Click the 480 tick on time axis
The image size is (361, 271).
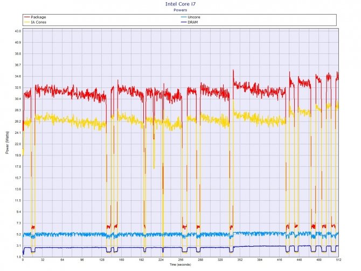[319, 260]
